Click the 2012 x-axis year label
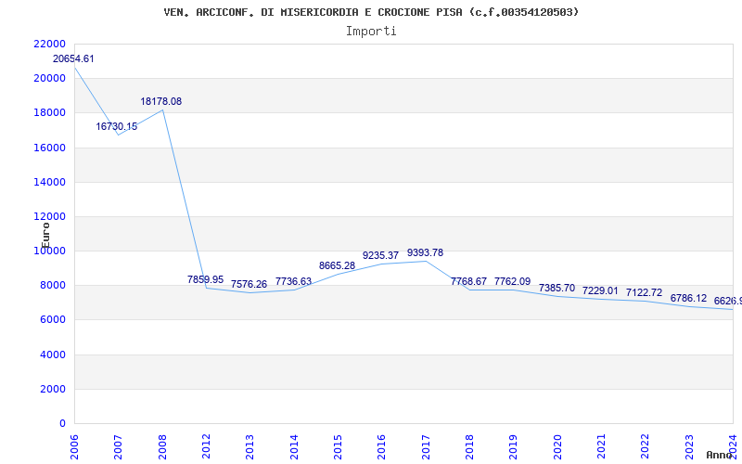Image resolution: width=742 pixels, height=464 pixels. point(206,447)
